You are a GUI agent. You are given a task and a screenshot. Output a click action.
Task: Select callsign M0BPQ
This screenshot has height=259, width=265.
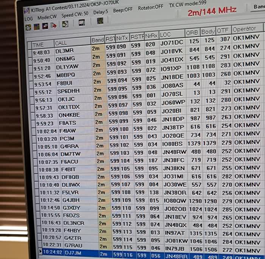click(x=66, y=75)
